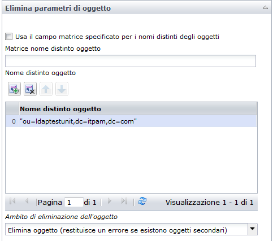Delete the selected distinct name parameter

pyautogui.click(x=30, y=89)
